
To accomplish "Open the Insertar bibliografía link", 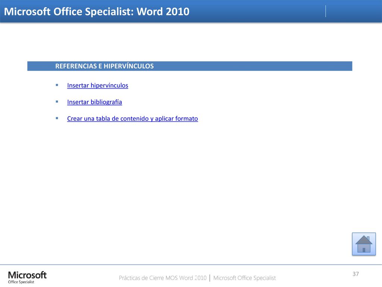I will click(x=94, y=102).
